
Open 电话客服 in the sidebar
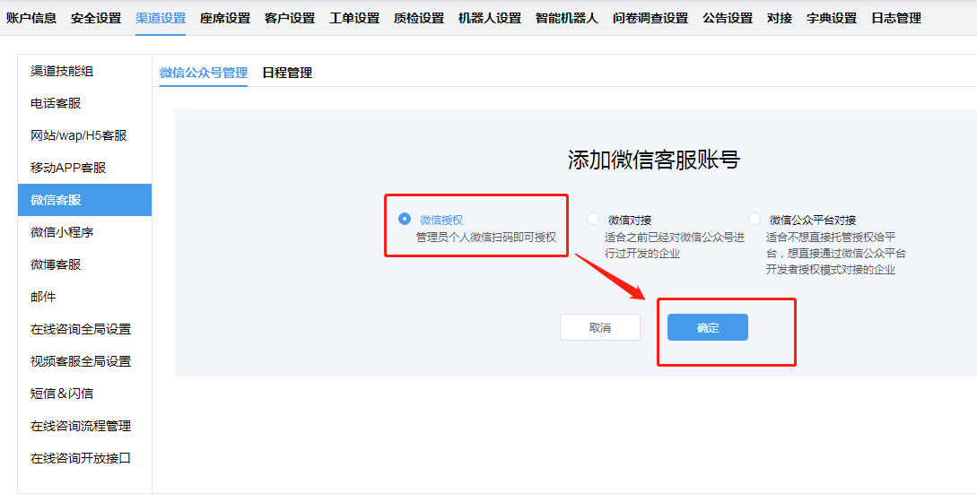click(84, 103)
